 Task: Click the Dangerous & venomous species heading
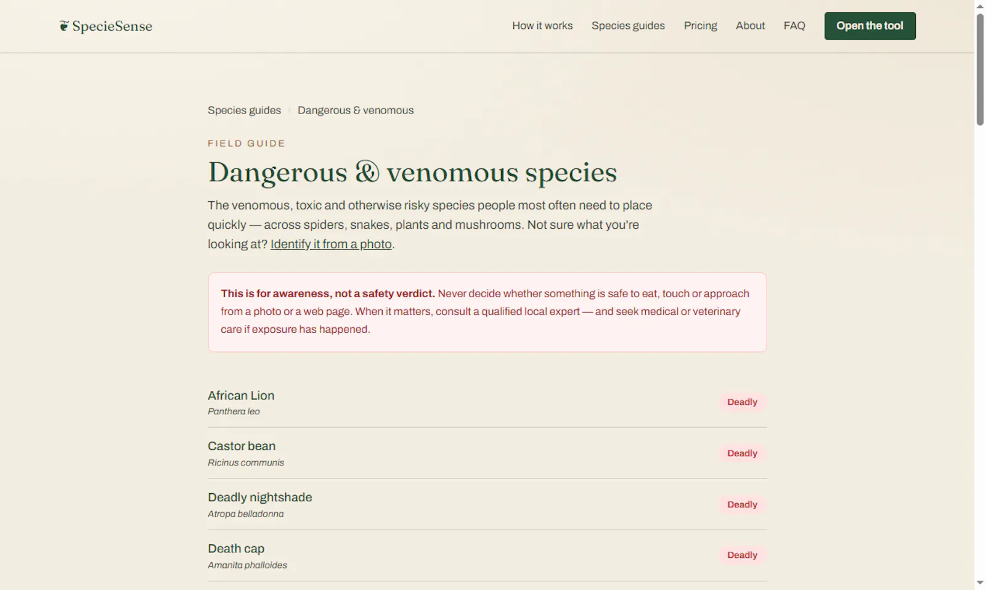tap(412, 172)
